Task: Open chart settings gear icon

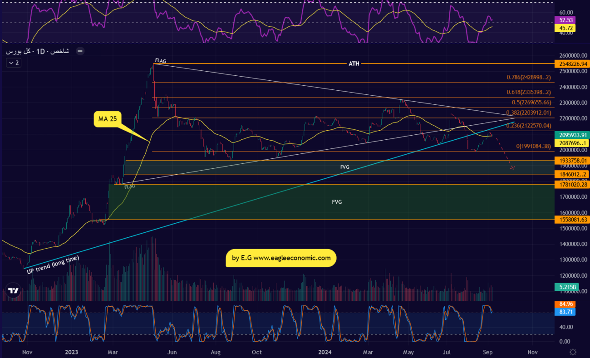Action: coord(573,352)
